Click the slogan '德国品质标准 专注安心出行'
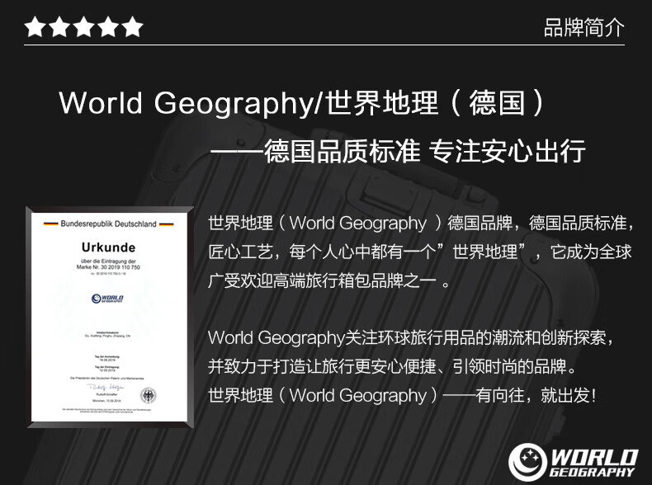This screenshot has height=485, width=652. 424,151
